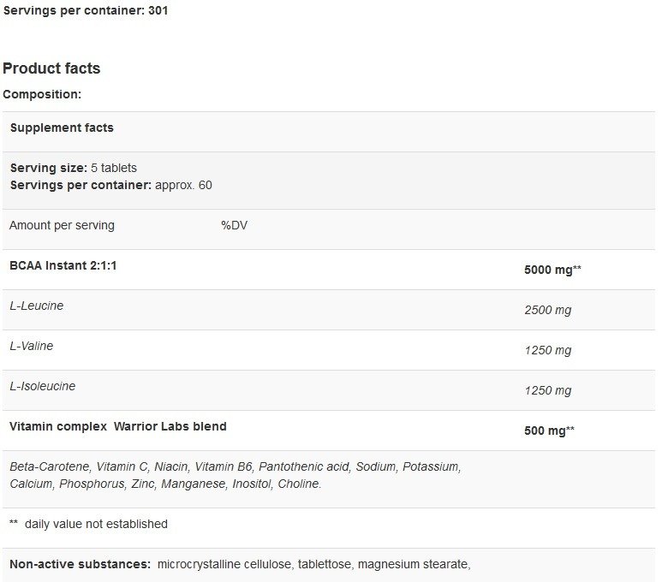Viewport: 662px width, 582px height.
Task: Click the L-Isoleucine 1250 mg amount
Action: [x=547, y=390]
